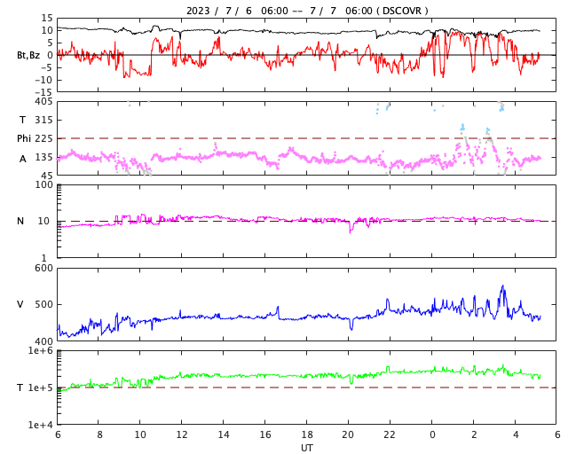Screen dimensions: 568x454
Task: Click the 405 tick label on Phi panel
Action: click(x=43, y=102)
